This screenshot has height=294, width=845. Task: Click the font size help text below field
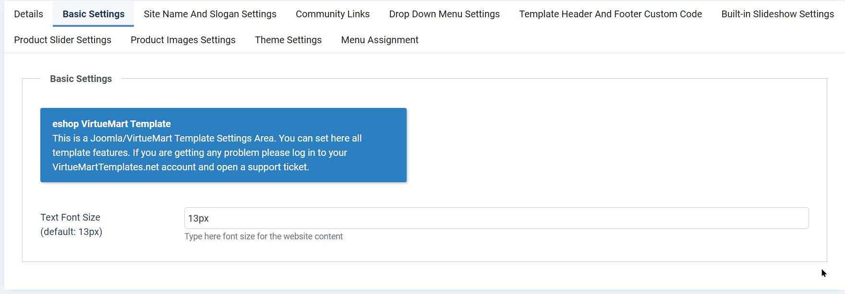(x=264, y=236)
